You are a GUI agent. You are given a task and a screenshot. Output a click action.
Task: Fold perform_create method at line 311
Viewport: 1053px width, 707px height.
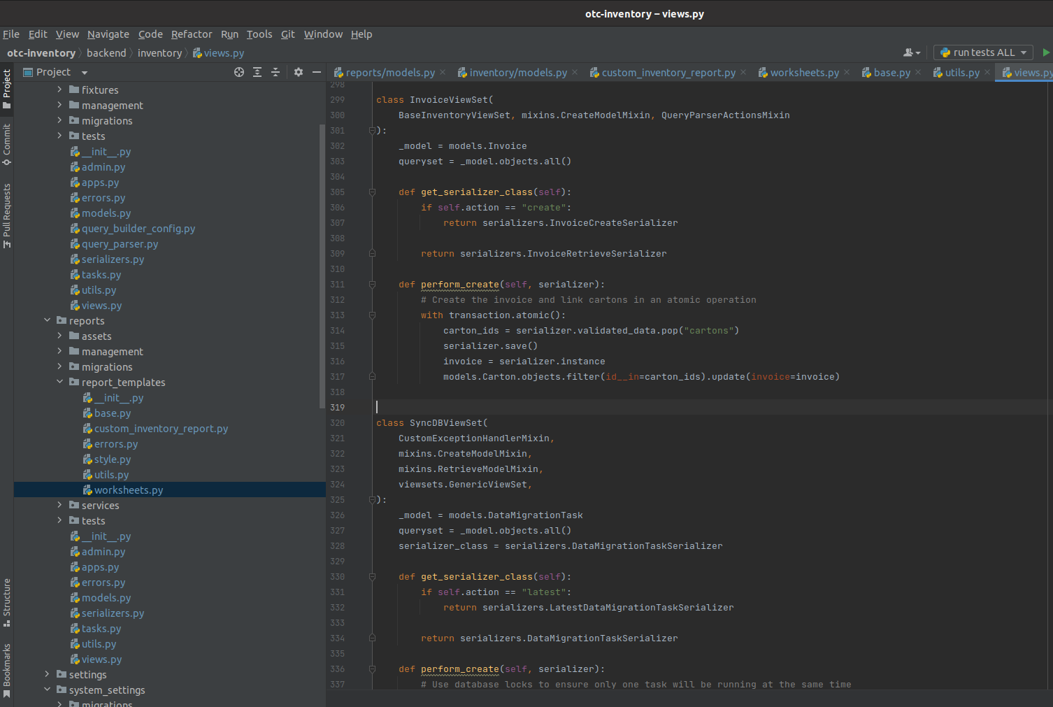(x=372, y=285)
